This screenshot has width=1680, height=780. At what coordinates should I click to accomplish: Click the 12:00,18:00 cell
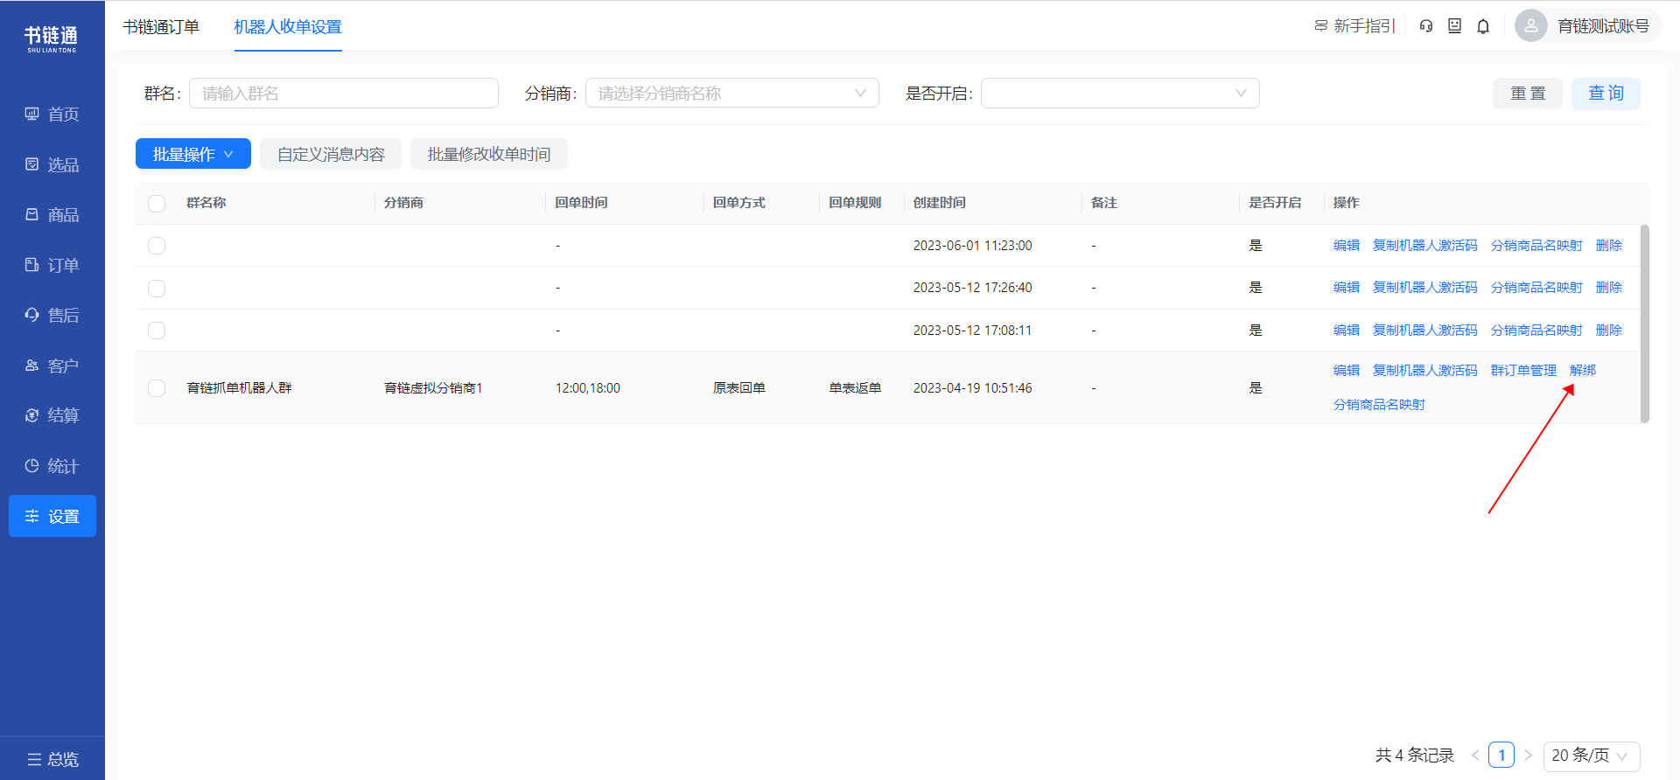588,388
